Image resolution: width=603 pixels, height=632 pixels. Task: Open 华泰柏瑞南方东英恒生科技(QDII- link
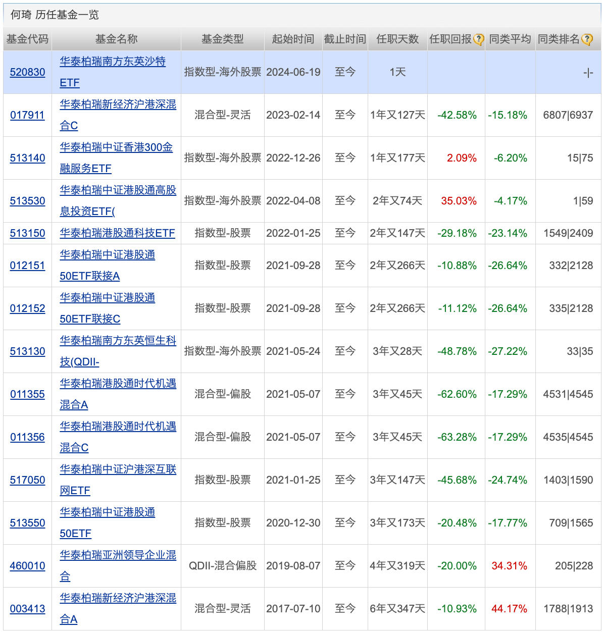pyautogui.click(x=118, y=351)
